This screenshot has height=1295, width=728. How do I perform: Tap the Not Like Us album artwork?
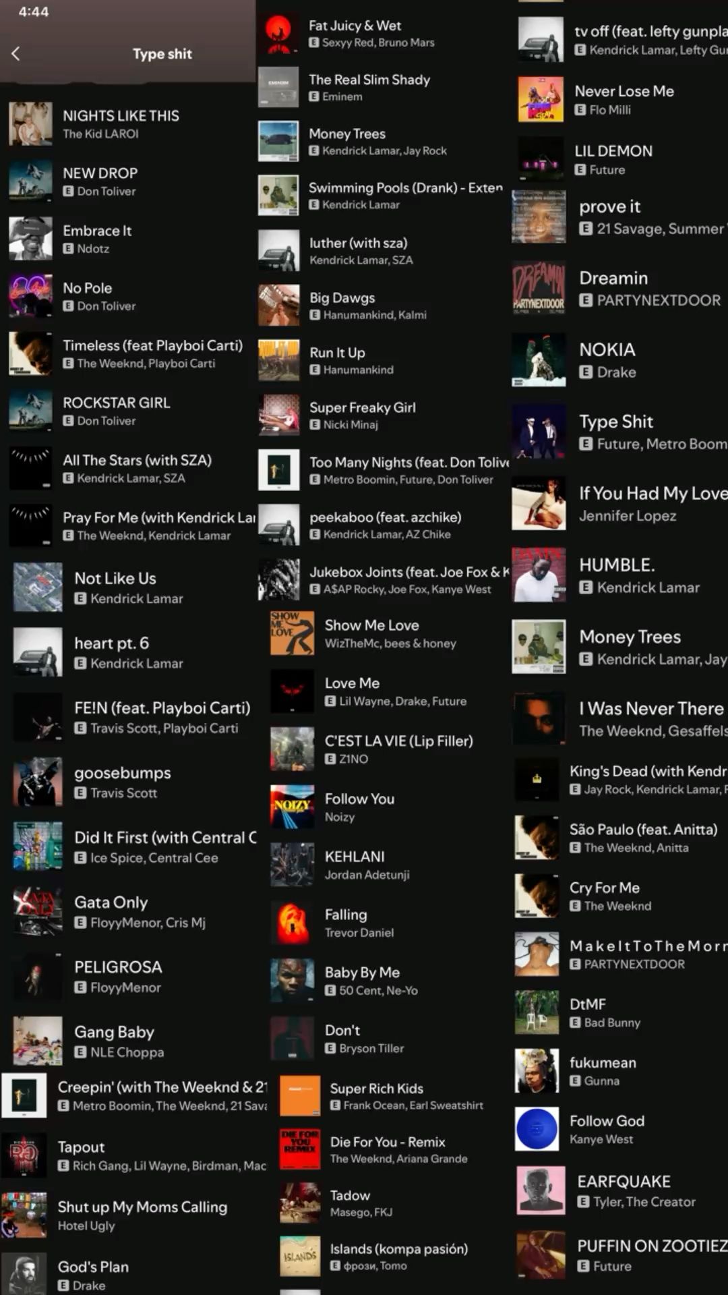[x=38, y=587]
